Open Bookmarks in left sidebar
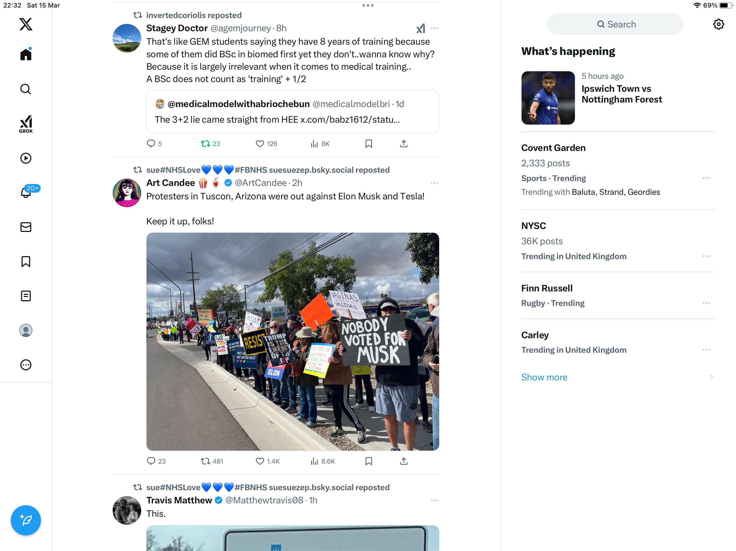Screen dimensions: 736x551 [26, 262]
